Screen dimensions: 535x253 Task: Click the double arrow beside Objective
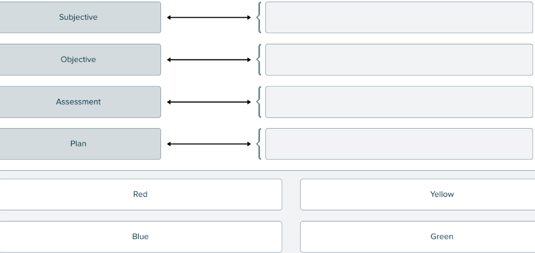pyautogui.click(x=209, y=60)
